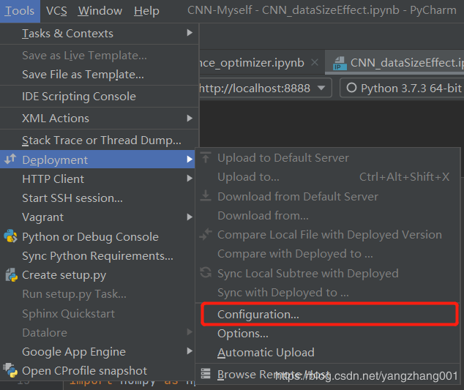Expand XML Actions submenu arrow

[190, 118]
